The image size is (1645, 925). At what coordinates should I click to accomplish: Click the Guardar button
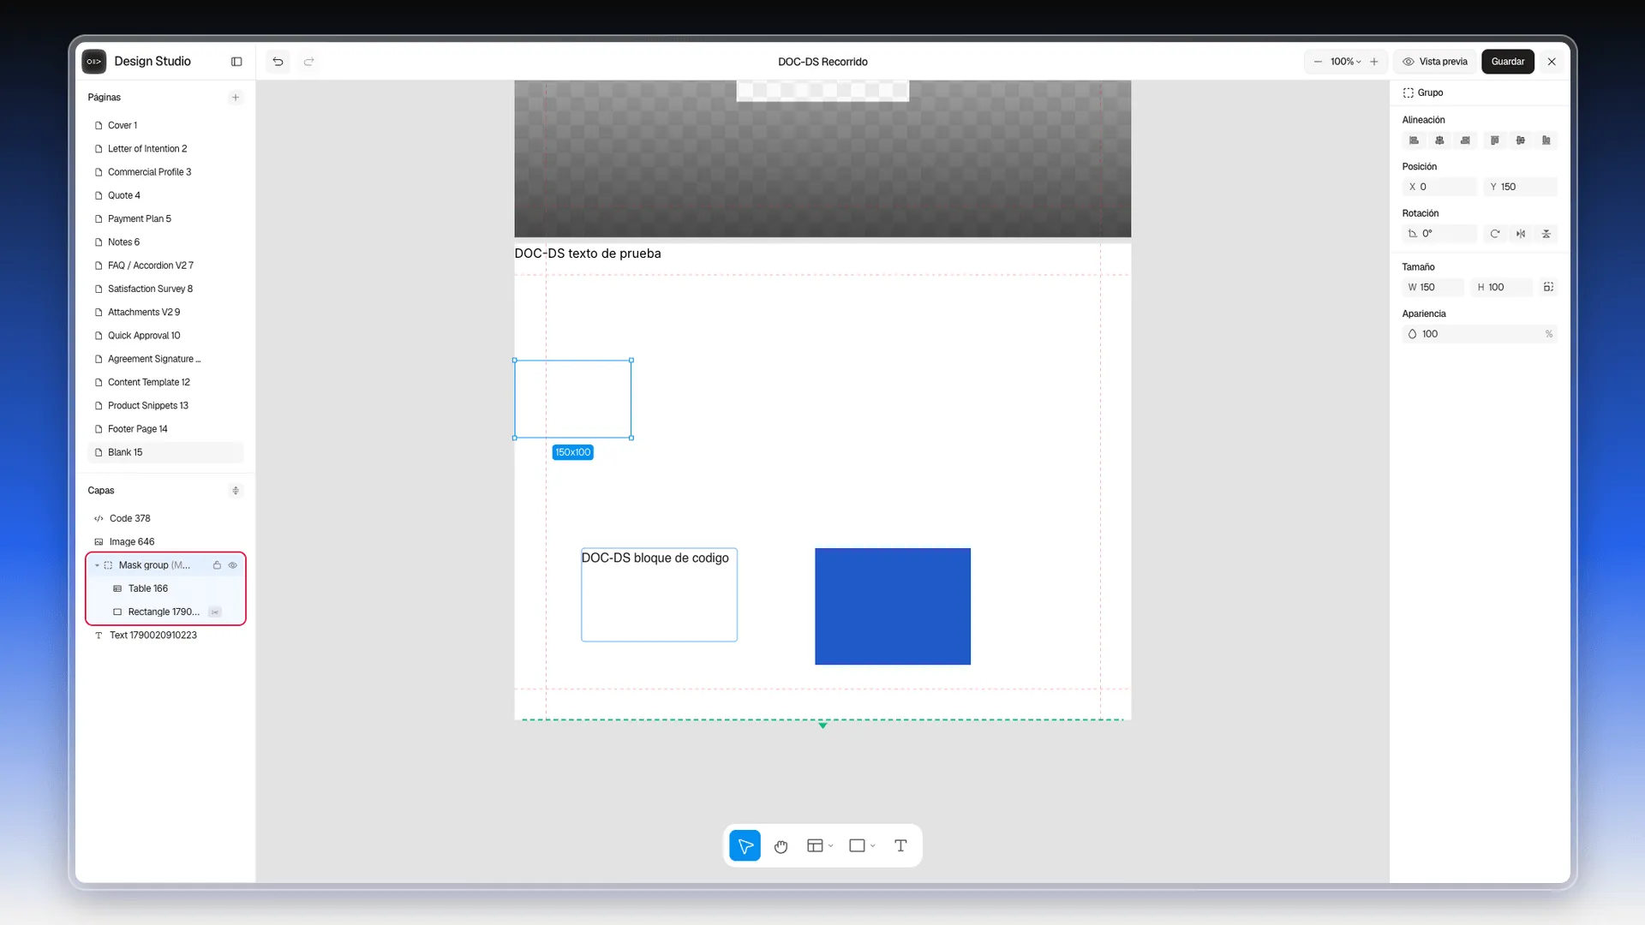pyautogui.click(x=1508, y=62)
